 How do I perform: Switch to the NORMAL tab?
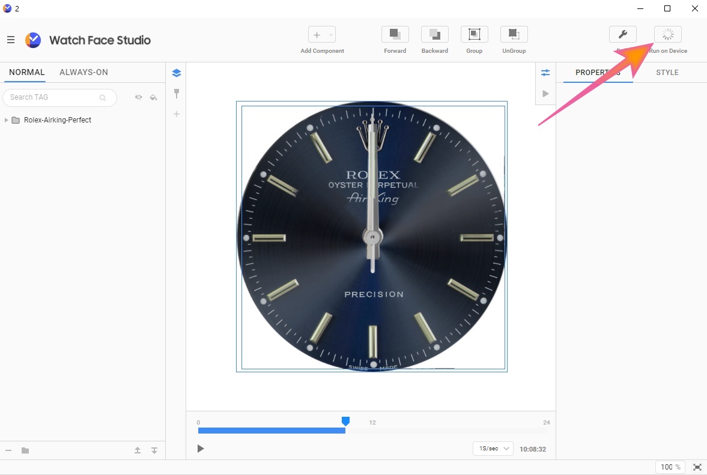26,72
